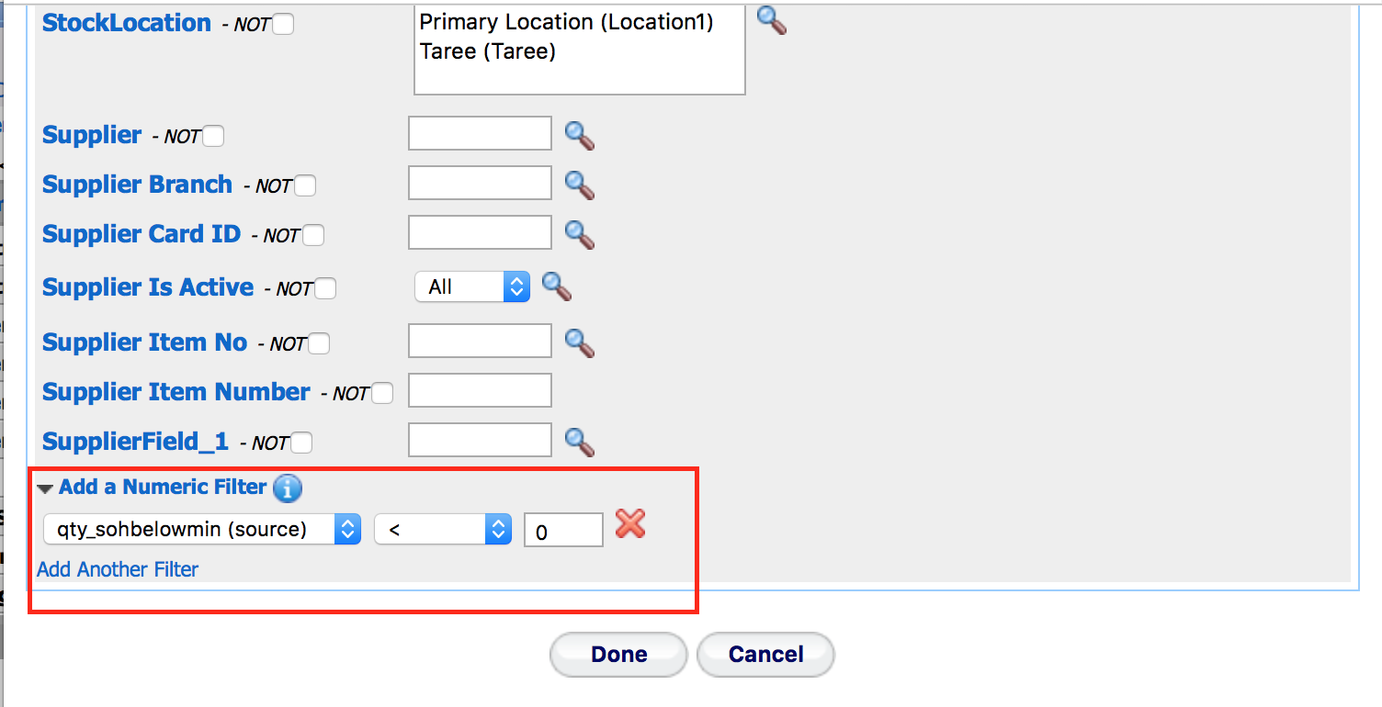Open the SupplierField_1 lookup magnifier

579,442
